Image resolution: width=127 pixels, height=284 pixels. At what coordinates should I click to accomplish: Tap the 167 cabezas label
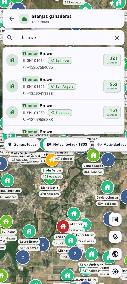pyautogui.click(x=63, y=159)
